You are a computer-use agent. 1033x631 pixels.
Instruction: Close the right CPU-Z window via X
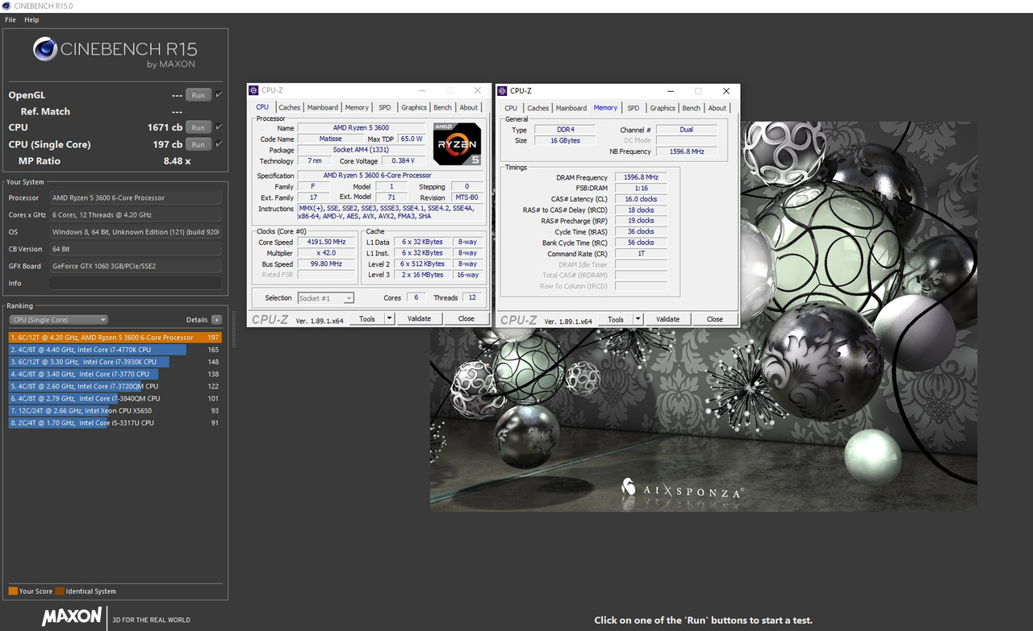click(x=726, y=91)
